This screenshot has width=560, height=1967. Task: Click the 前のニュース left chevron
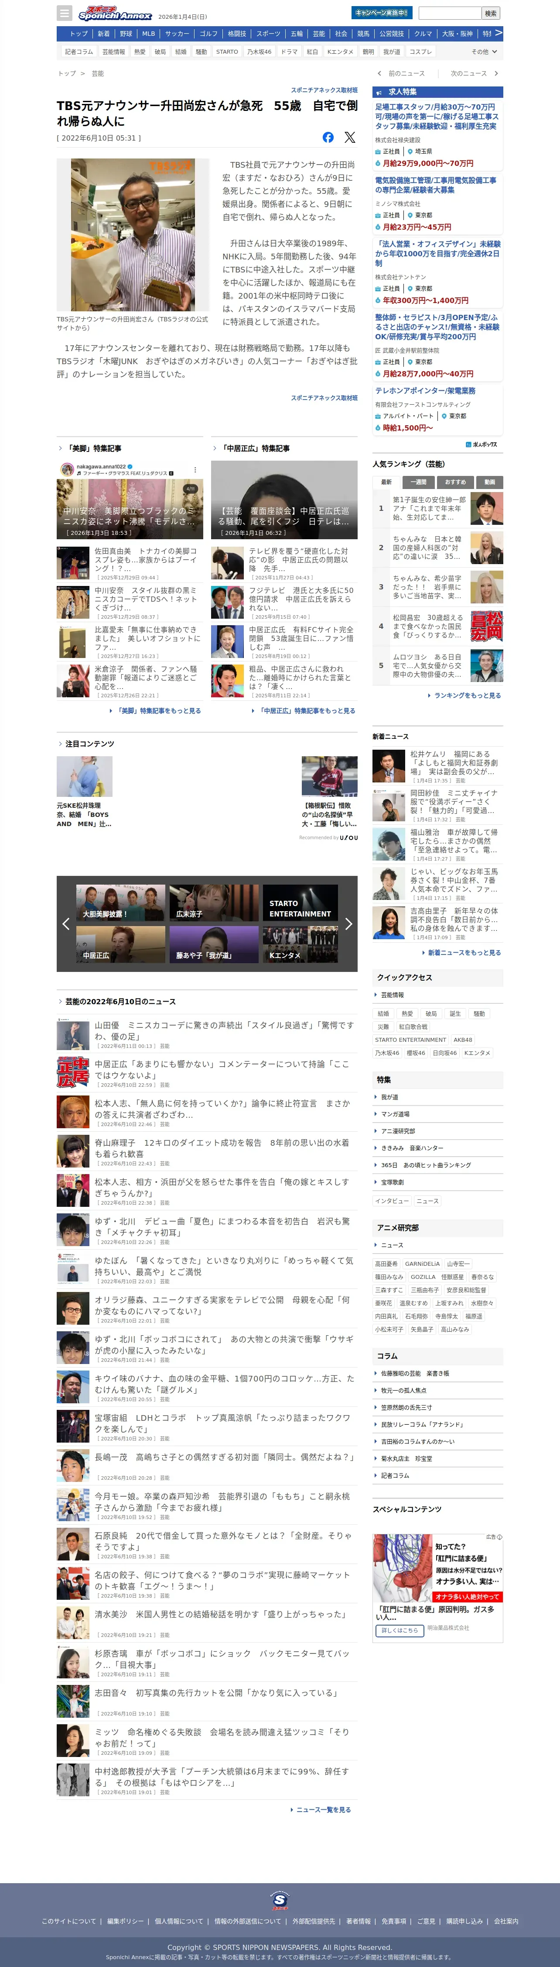tap(379, 73)
